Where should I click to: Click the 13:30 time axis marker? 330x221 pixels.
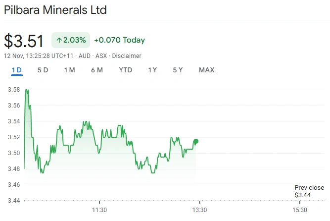click(199, 210)
